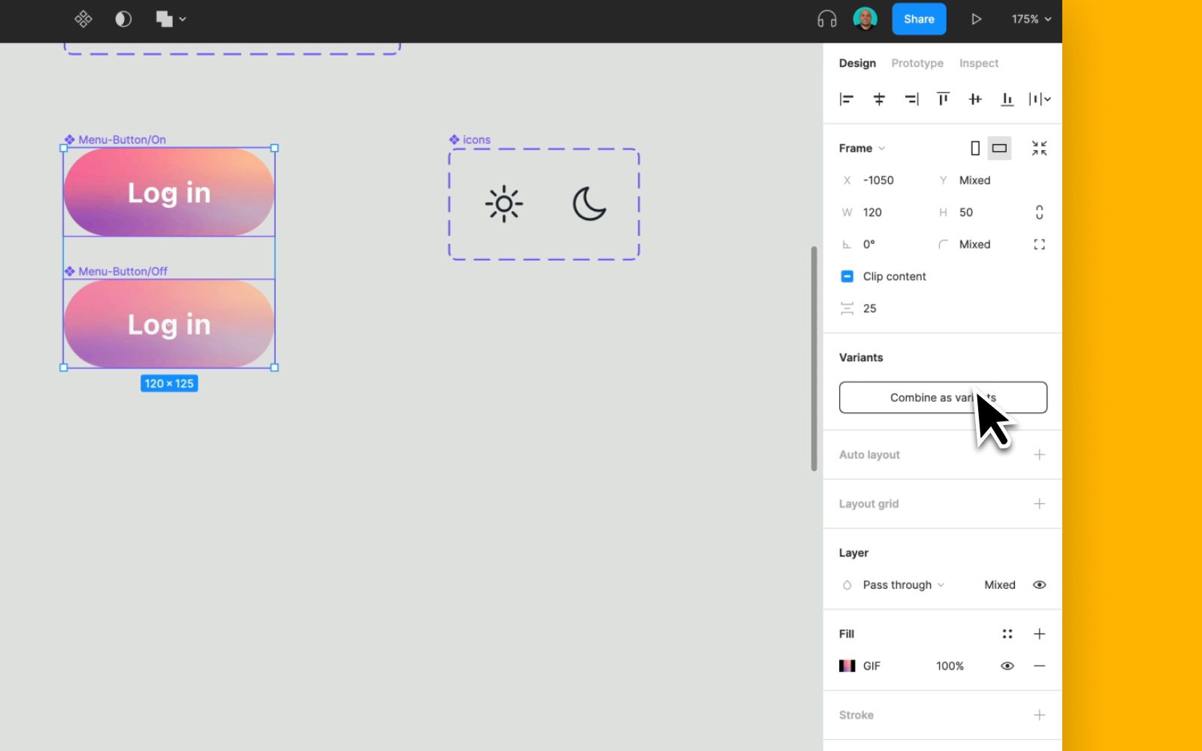The width and height of the screenshot is (1202, 751).
Task: Click resize to fit icon
Action: tap(1039, 148)
